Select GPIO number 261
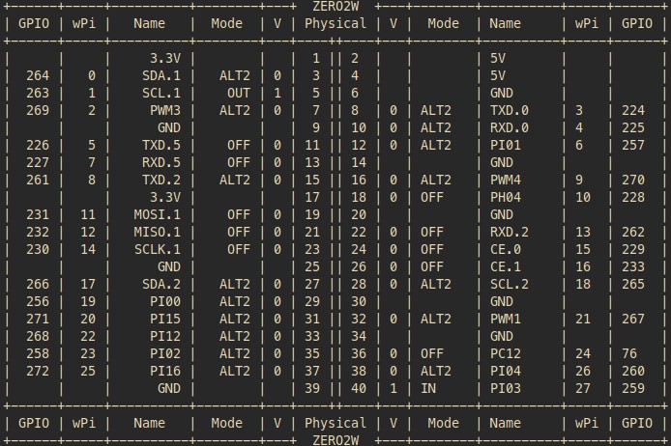 pos(38,180)
